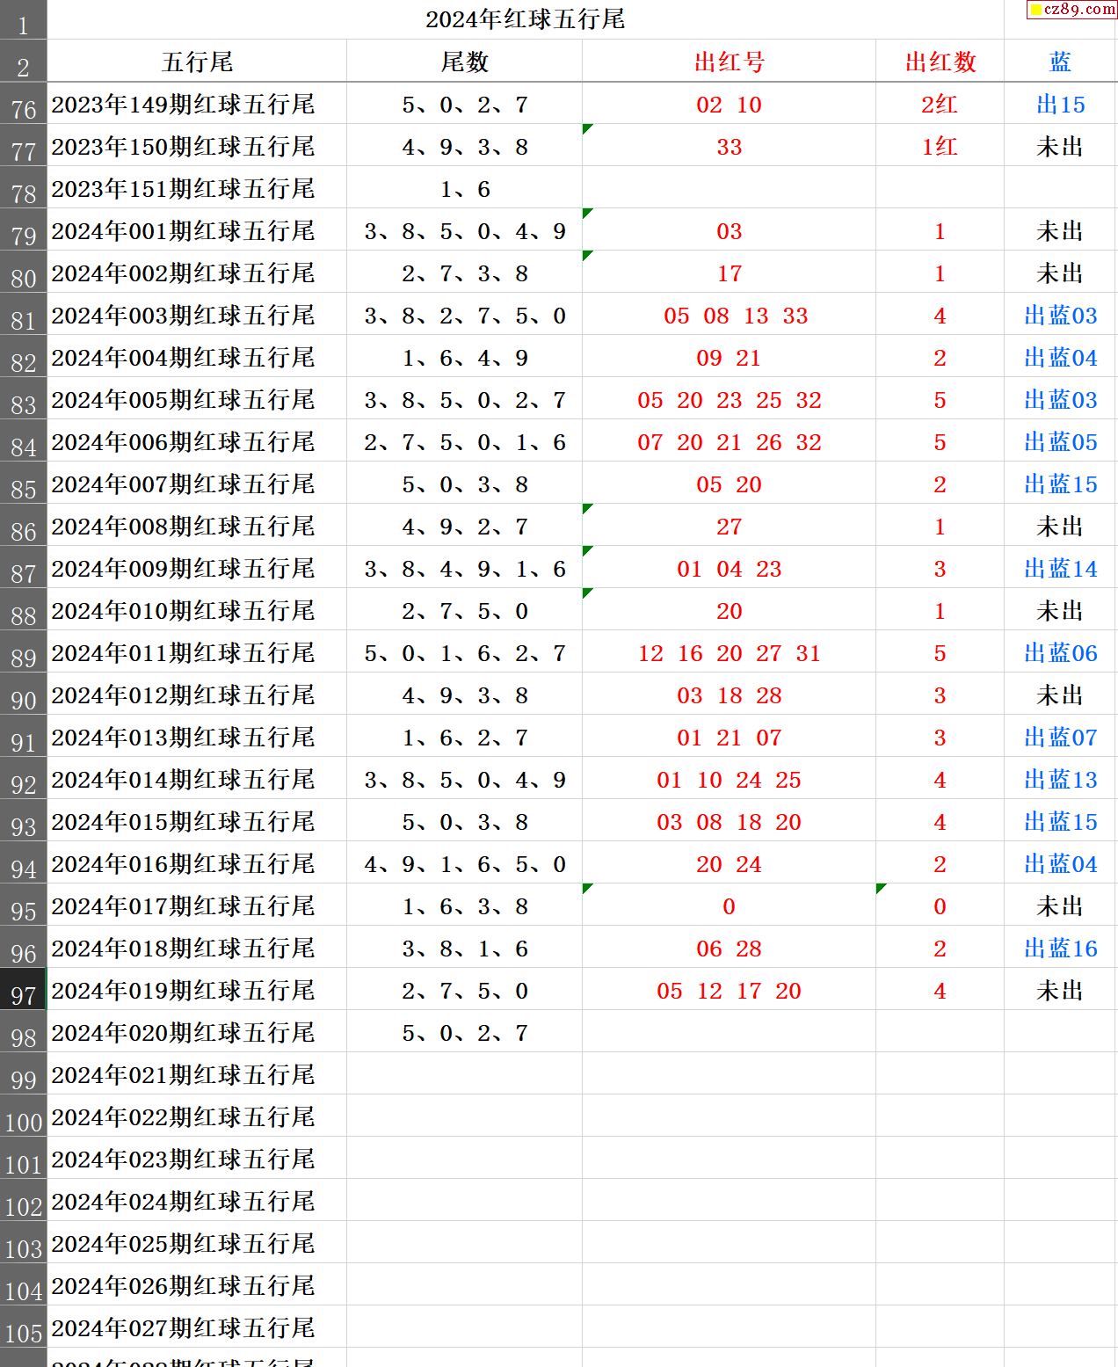
Task: Select the 出蓝16 cell
Action: point(1060,949)
